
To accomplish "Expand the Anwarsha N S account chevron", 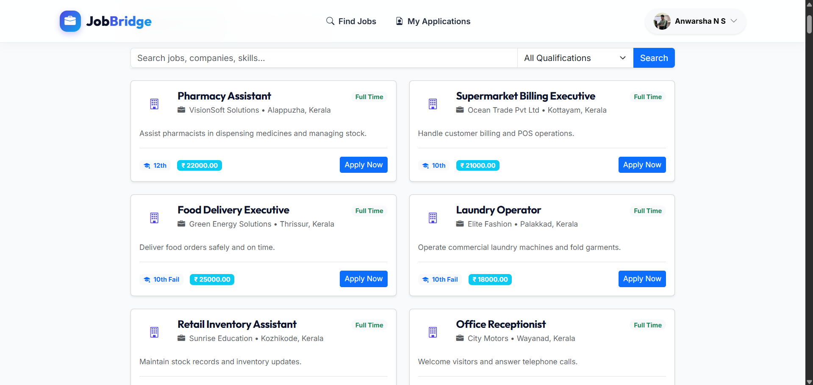I will tap(734, 21).
